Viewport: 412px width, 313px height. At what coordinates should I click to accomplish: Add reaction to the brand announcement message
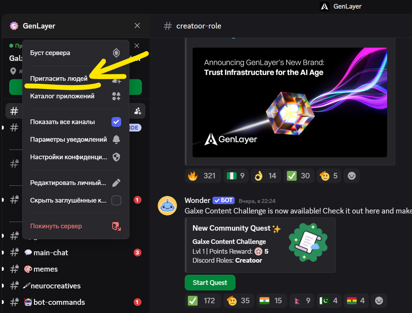point(351,176)
